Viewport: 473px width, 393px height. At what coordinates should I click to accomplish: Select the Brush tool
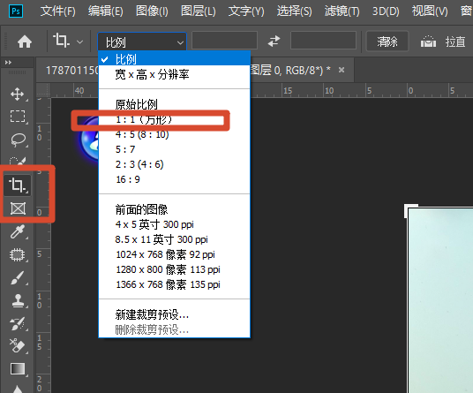[x=18, y=278]
